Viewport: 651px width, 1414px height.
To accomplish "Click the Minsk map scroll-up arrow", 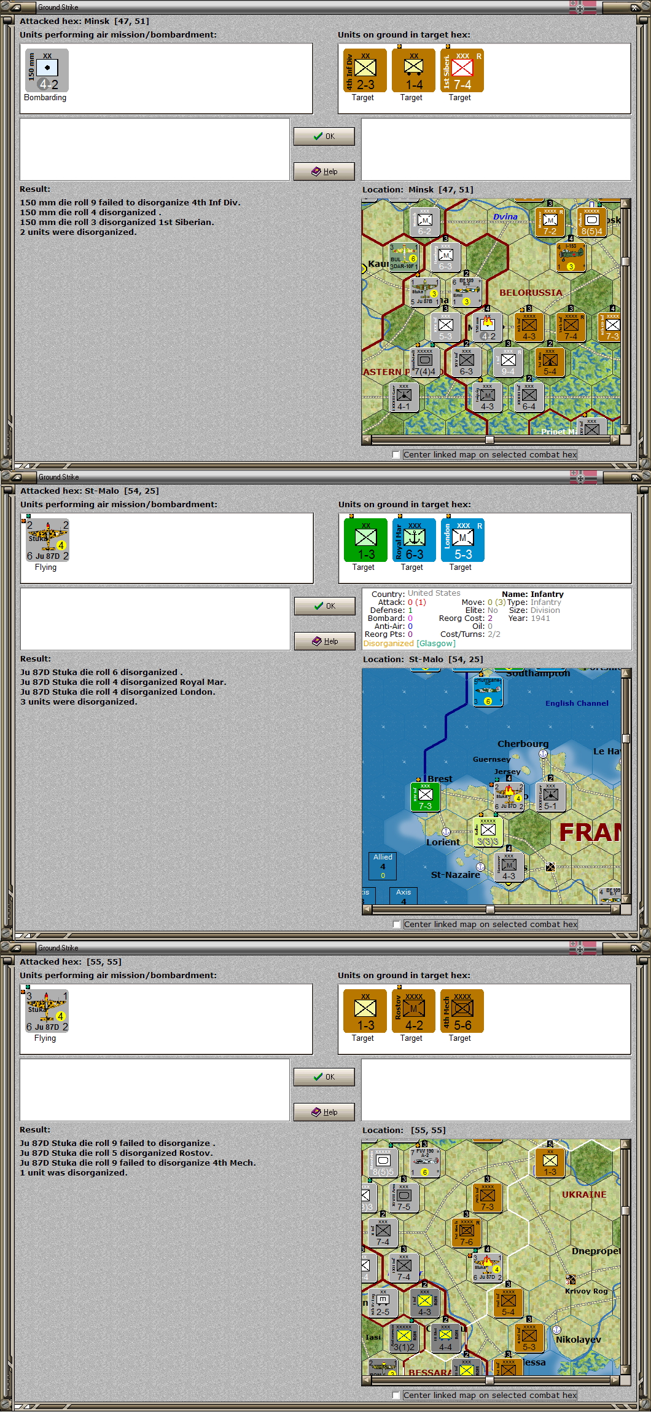I will [625, 204].
